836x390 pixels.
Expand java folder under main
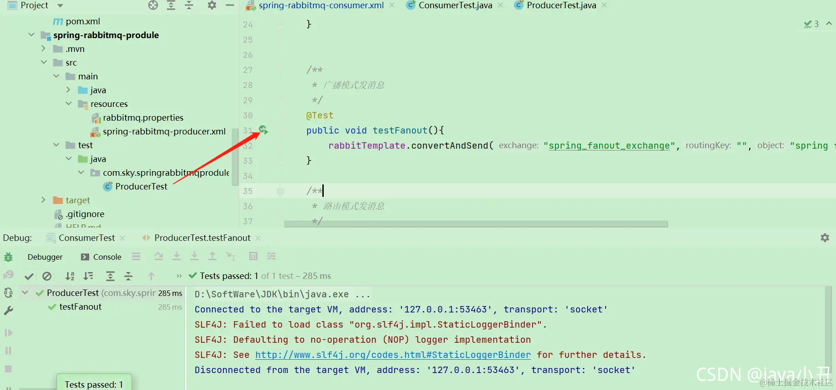[69, 90]
